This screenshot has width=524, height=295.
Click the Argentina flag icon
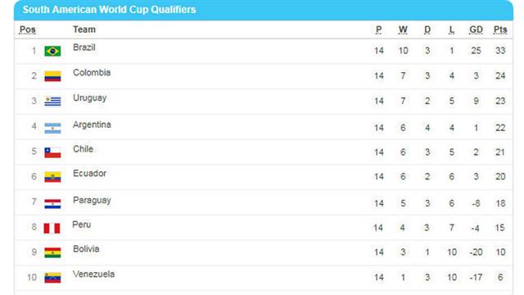coord(52,128)
